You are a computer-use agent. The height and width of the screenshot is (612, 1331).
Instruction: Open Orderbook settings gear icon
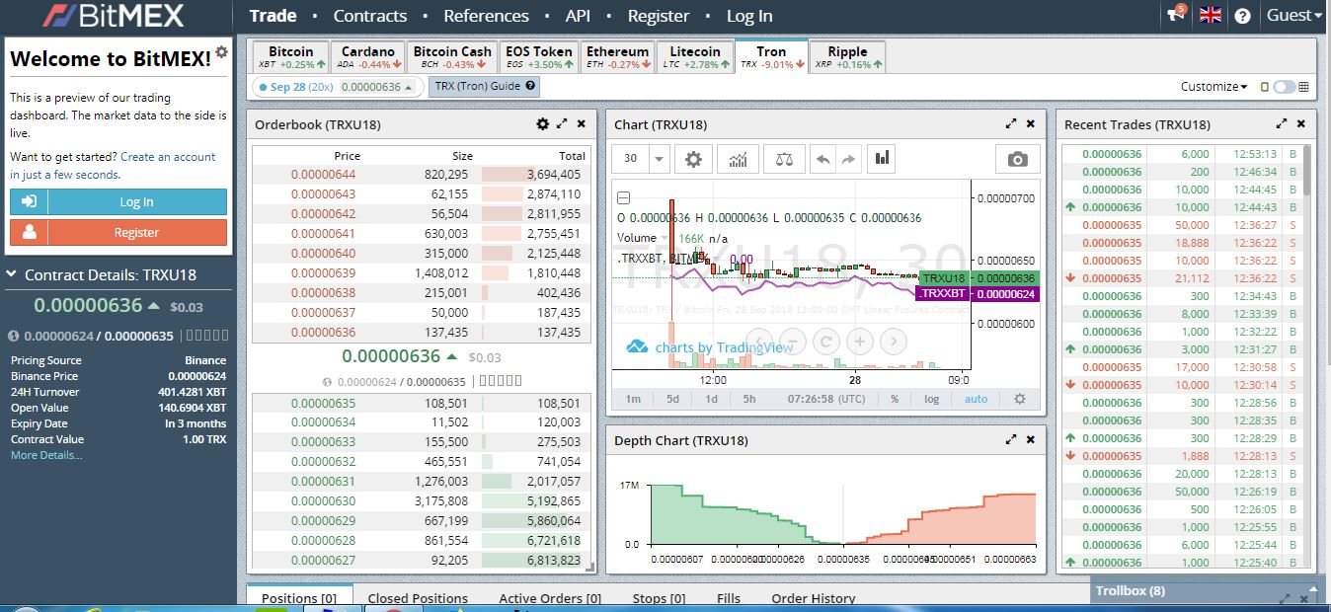[542, 124]
